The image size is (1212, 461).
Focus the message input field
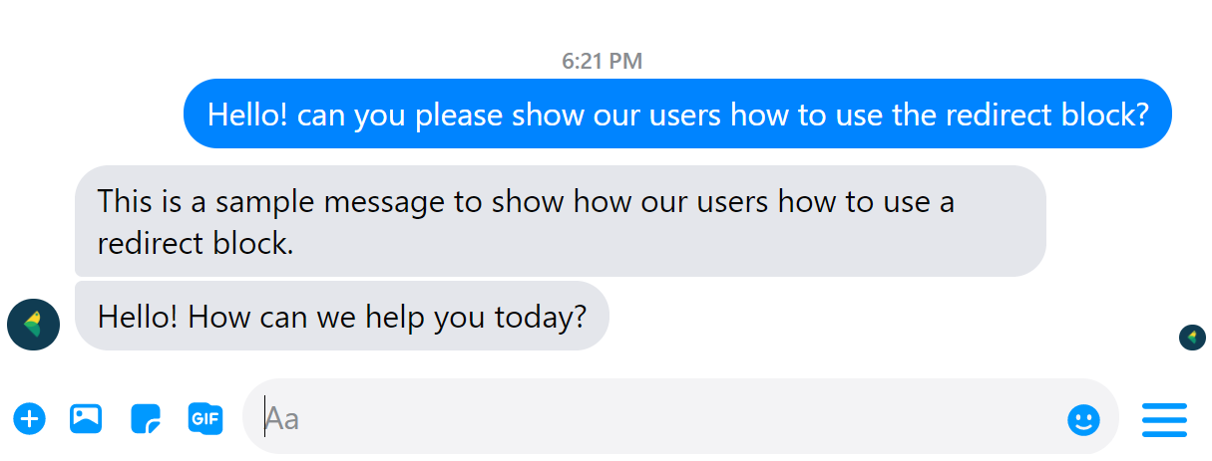click(x=658, y=418)
